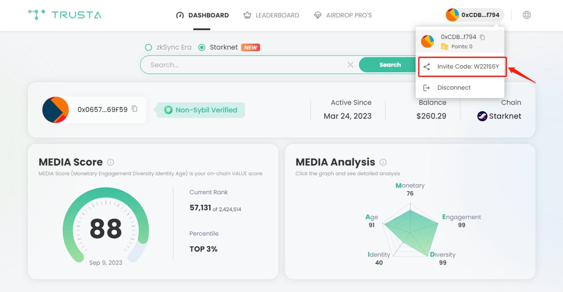Click the Points coin icon
The image size is (563, 292).
[444, 46]
